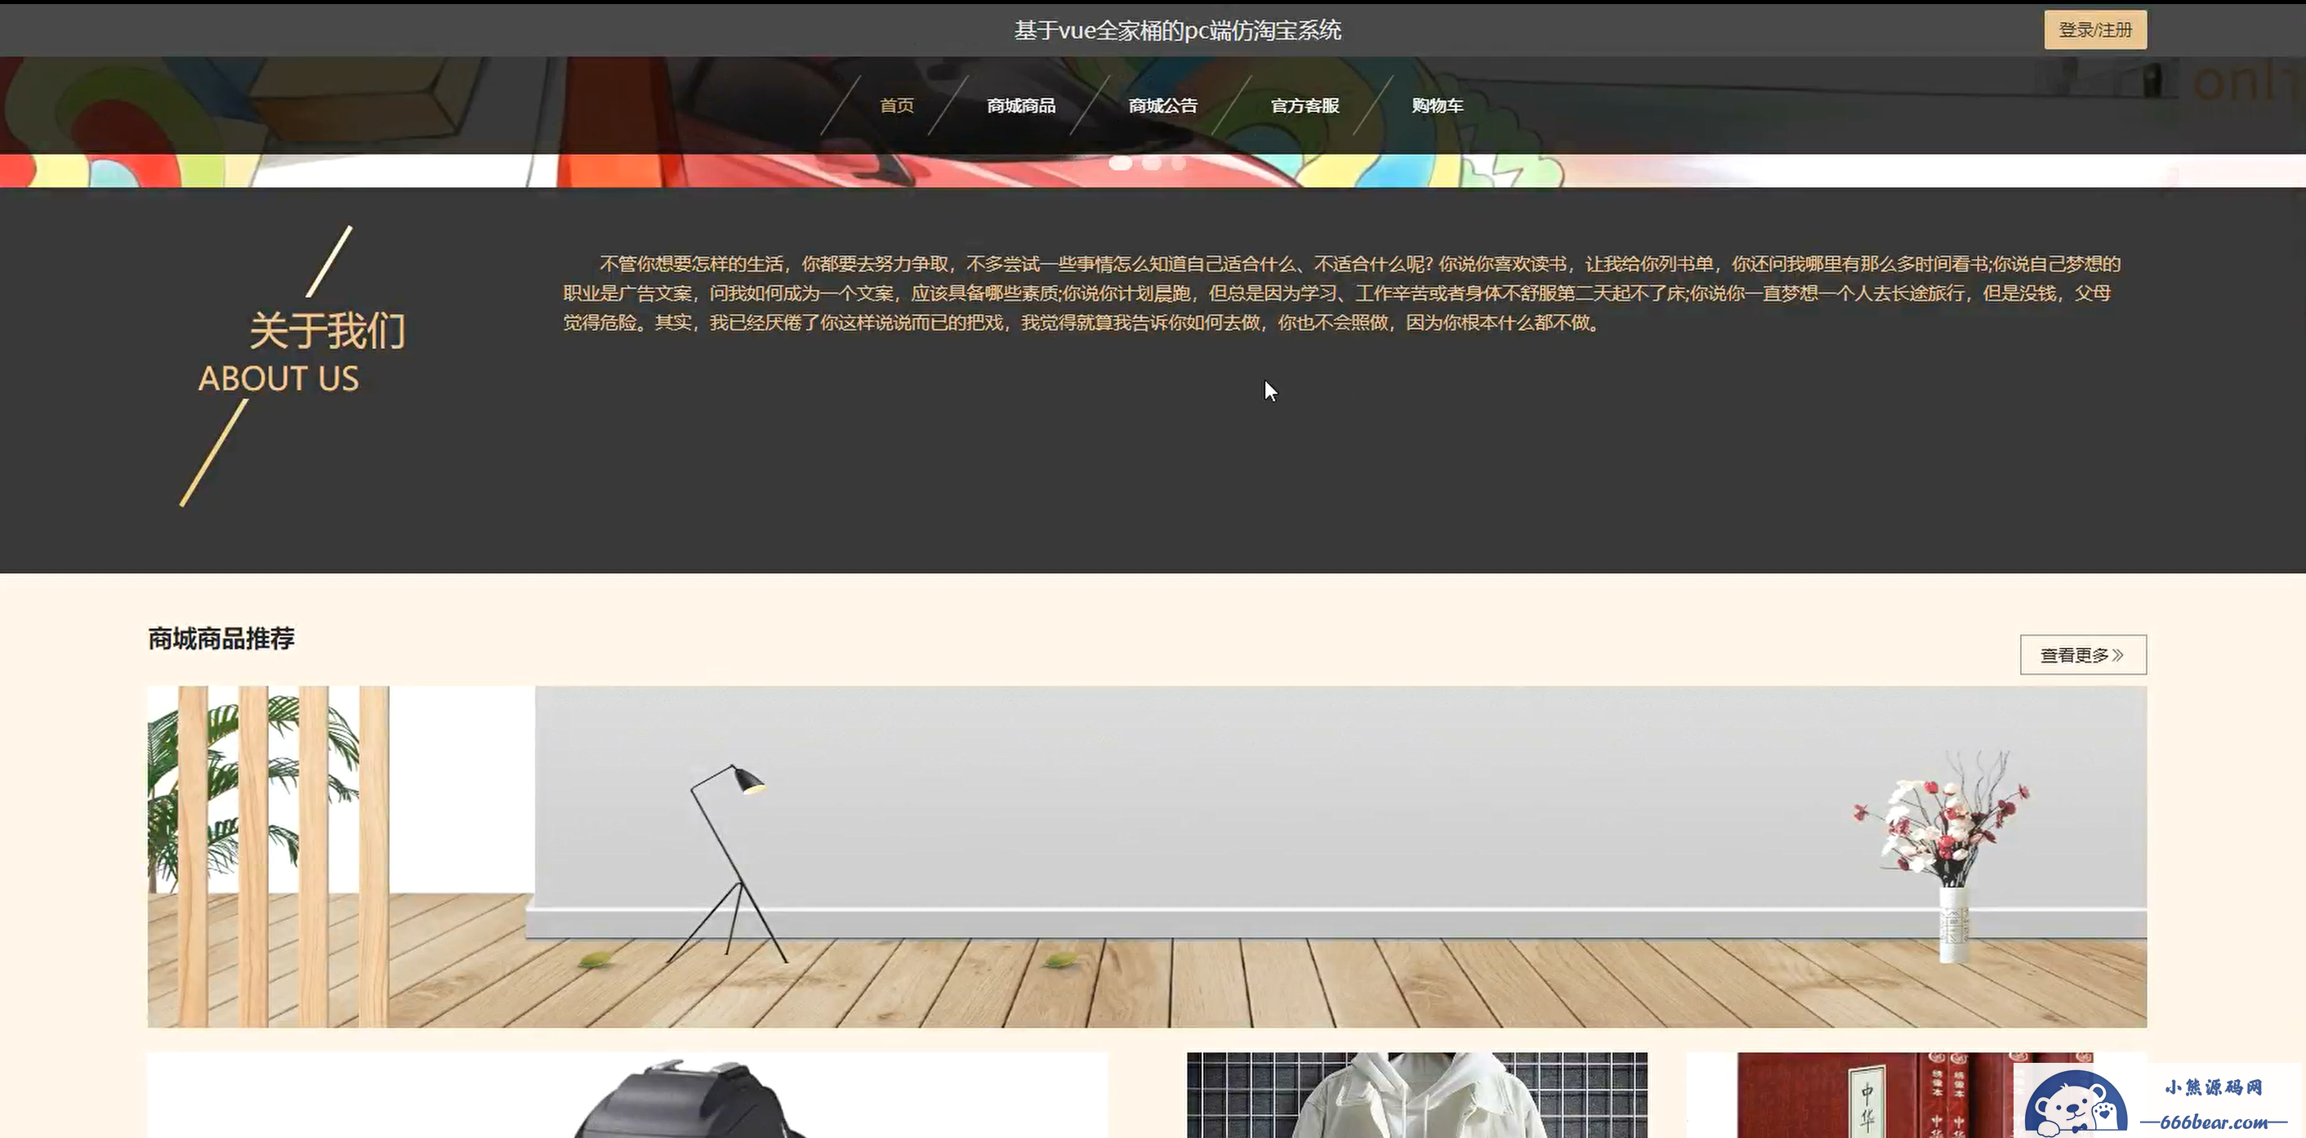This screenshot has height=1138, width=2306.
Task: Switch to the second carousel slide dot
Action: click(x=1151, y=163)
